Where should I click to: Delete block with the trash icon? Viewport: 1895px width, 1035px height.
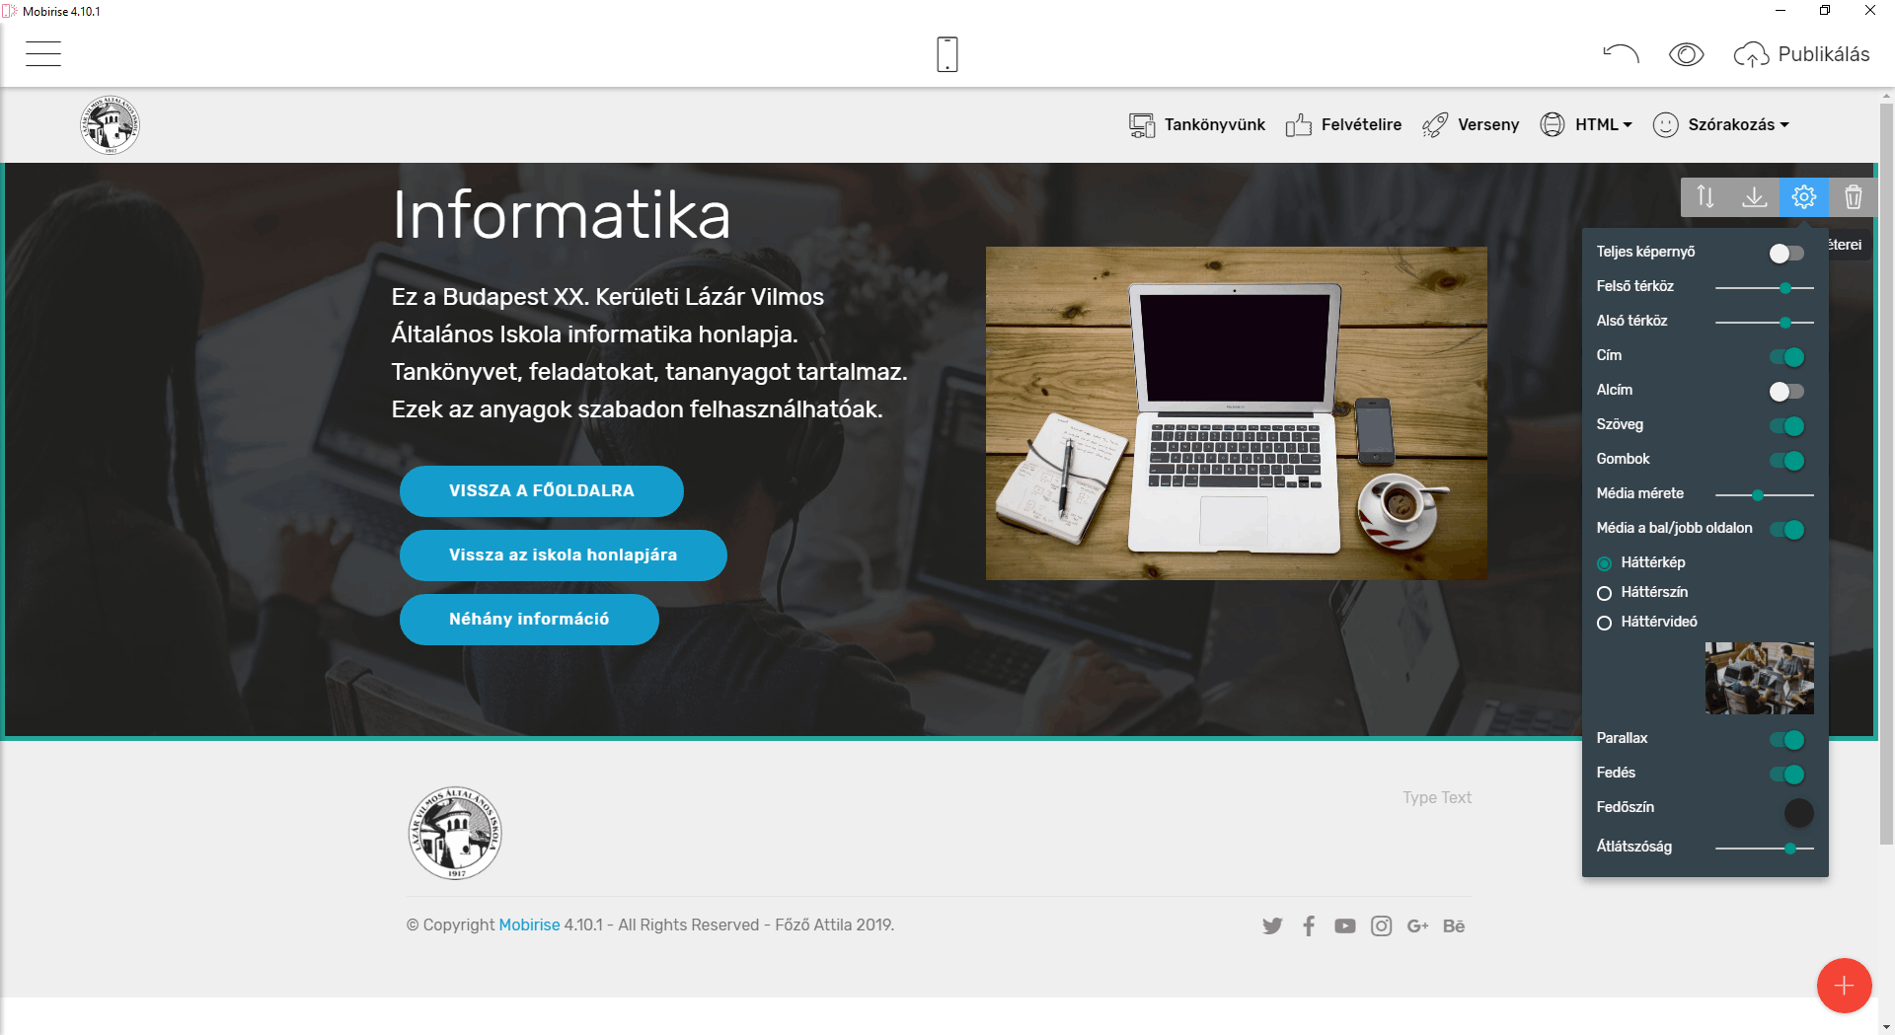pos(1854,197)
